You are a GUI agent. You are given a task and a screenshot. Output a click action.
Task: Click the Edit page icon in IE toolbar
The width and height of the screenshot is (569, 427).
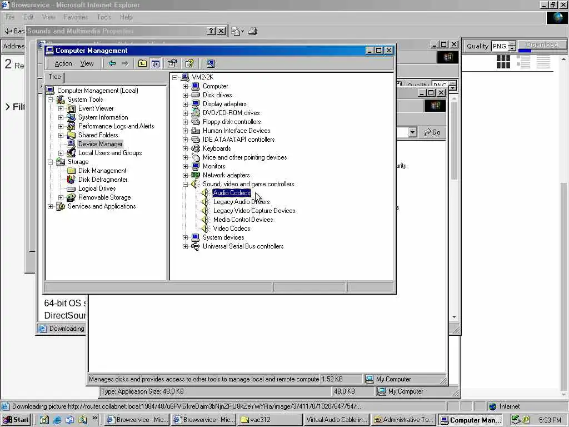(x=237, y=31)
